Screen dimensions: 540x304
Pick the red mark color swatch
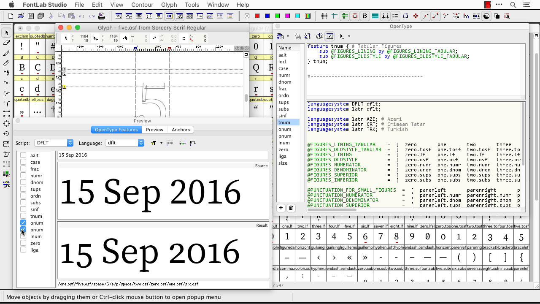pyautogui.click(x=257, y=16)
